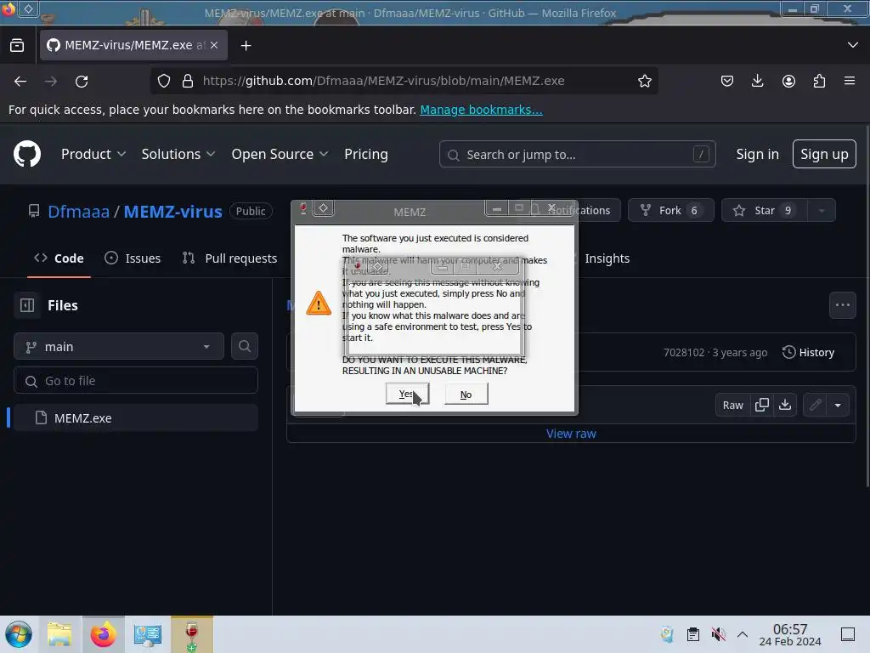
Task: Open file manager from taskbar
Action: click(x=59, y=634)
